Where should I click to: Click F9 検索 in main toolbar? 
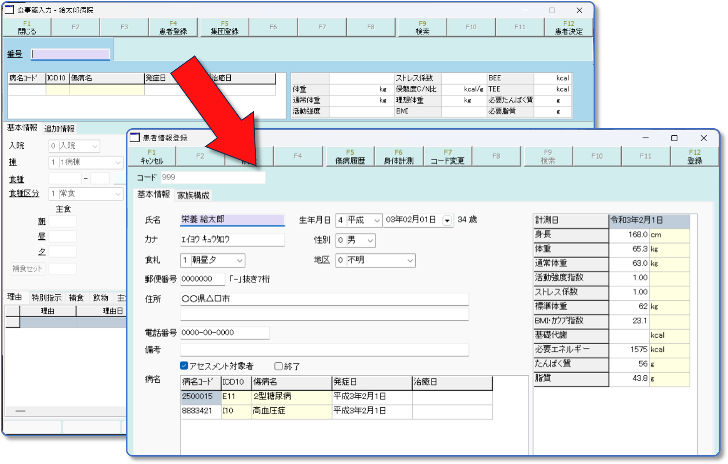pyautogui.click(x=422, y=27)
